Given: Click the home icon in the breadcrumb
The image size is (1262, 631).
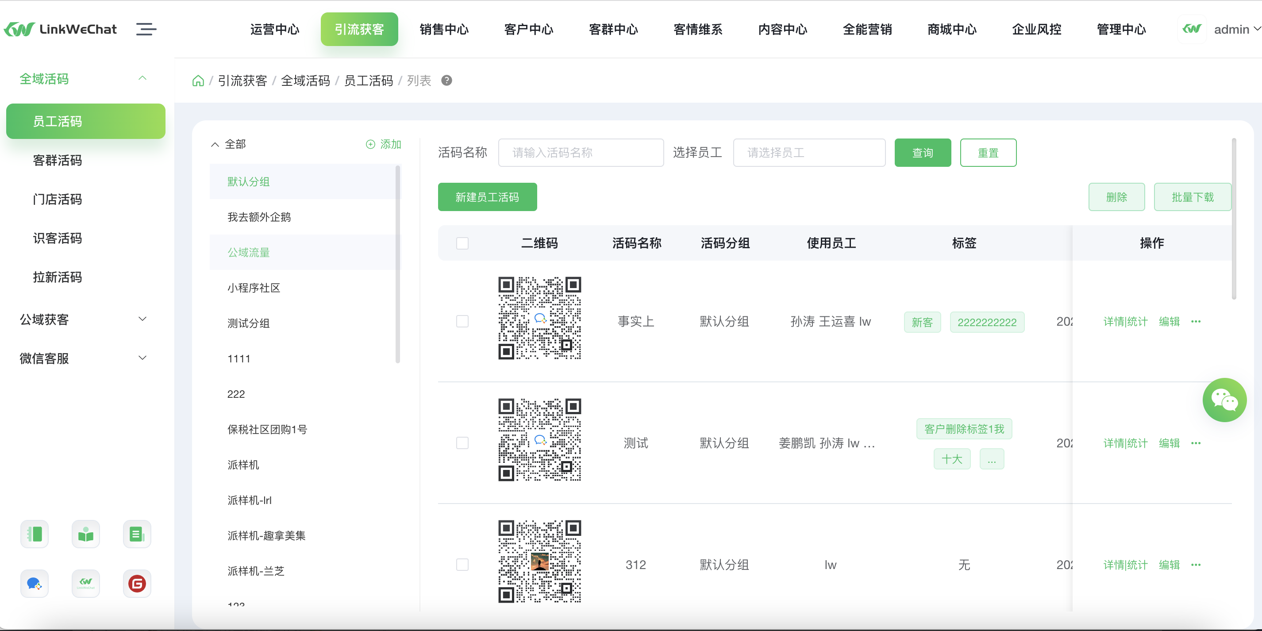Looking at the screenshot, I should pos(198,81).
